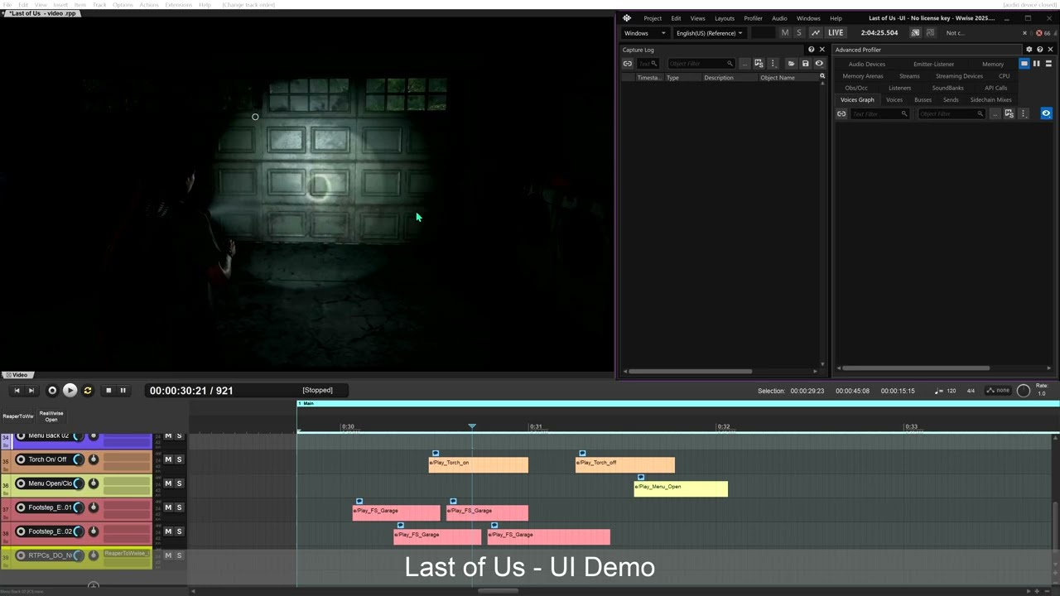Select the Play_Torch_on item on timeline
Screen dimensions: 1060x596
pyautogui.click(x=478, y=464)
